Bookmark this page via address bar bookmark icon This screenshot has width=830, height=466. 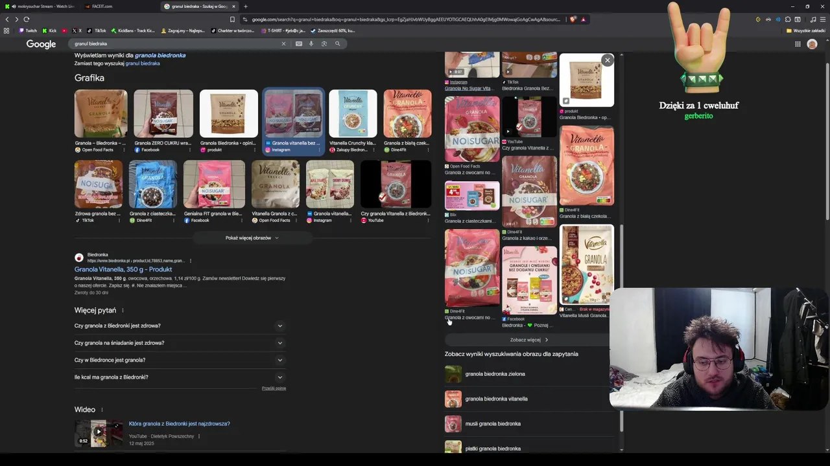[x=232, y=19]
